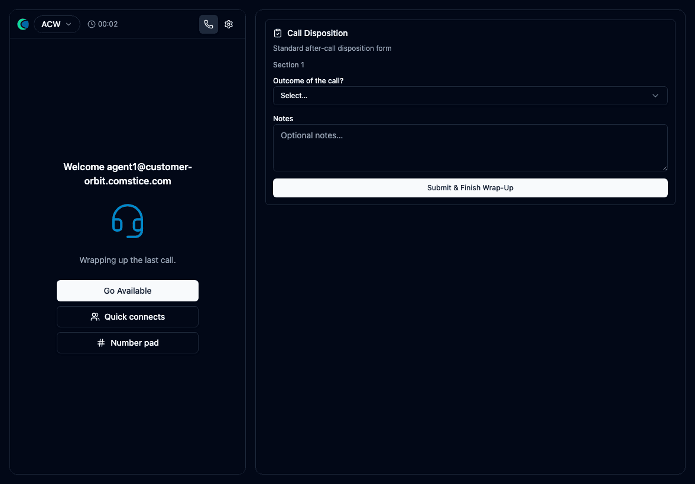Focus the Optional notes text area
This screenshot has height=484, width=695.
(x=470, y=148)
